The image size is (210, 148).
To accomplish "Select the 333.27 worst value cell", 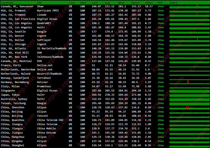I will click(x=136, y=6).
